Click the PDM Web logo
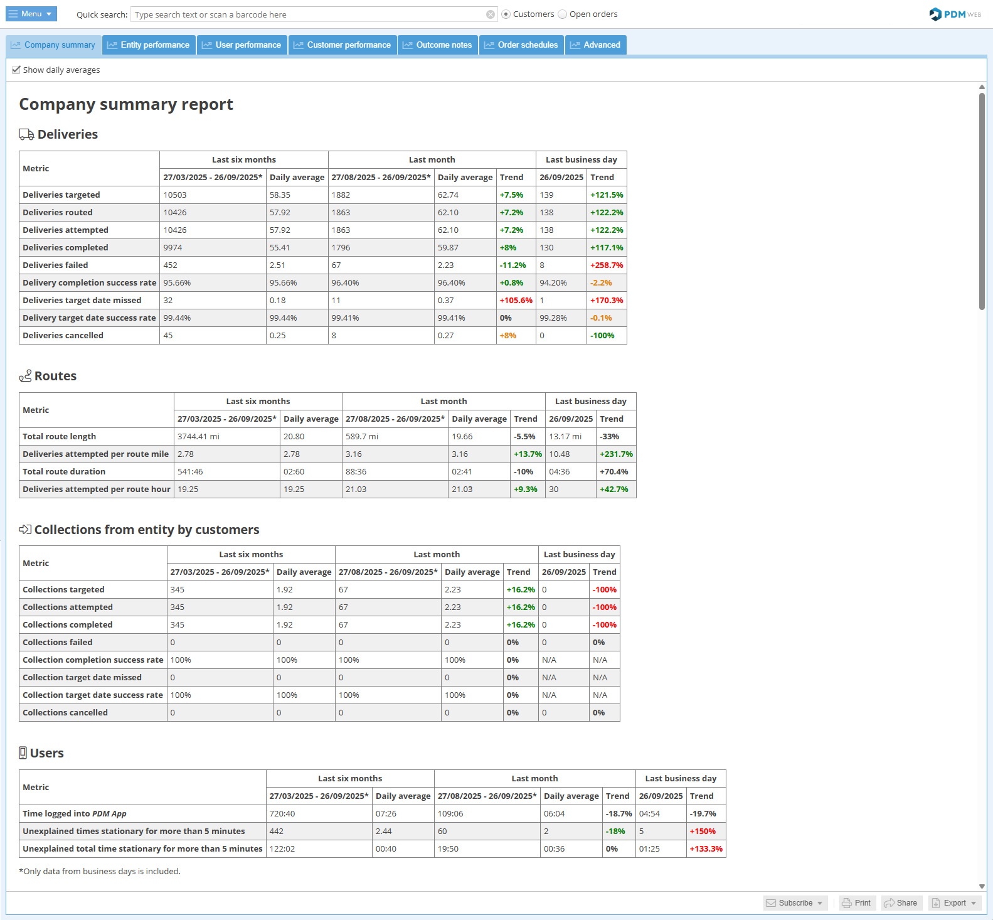Viewport: 993px width, 920px height. [x=955, y=14]
